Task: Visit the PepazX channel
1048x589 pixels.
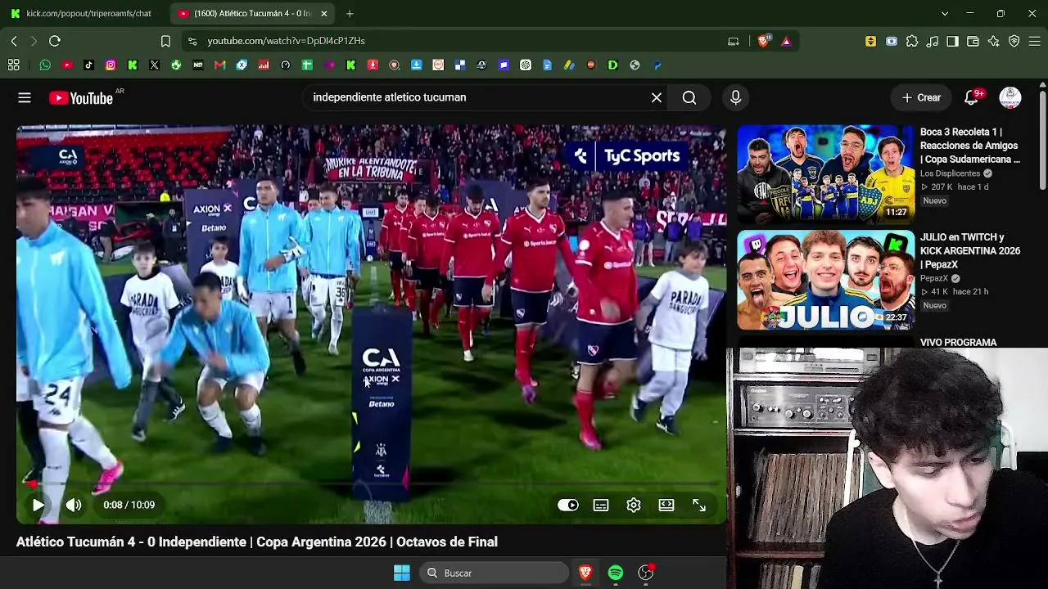Action: point(934,278)
